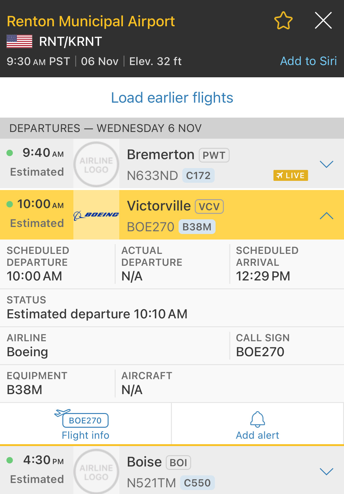Tap the Bremerton flight airline logo placeholder
Screen dimensions: 344x494
click(96, 164)
